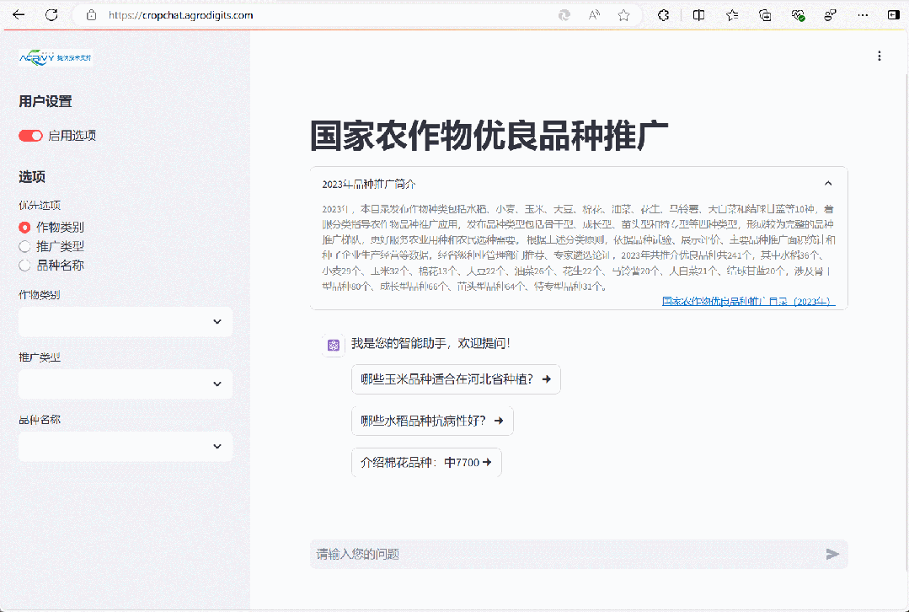
Task: Click the send message arrow icon
Action: click(x=832, y=554)
